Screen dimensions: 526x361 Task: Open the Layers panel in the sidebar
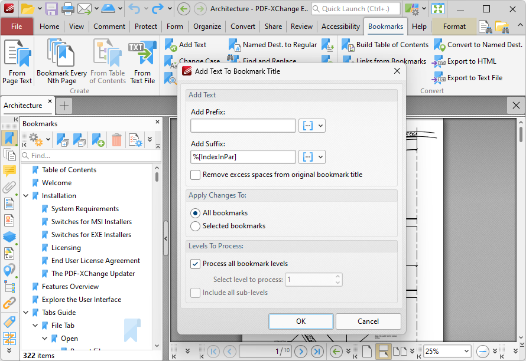[x=9, y=237]
